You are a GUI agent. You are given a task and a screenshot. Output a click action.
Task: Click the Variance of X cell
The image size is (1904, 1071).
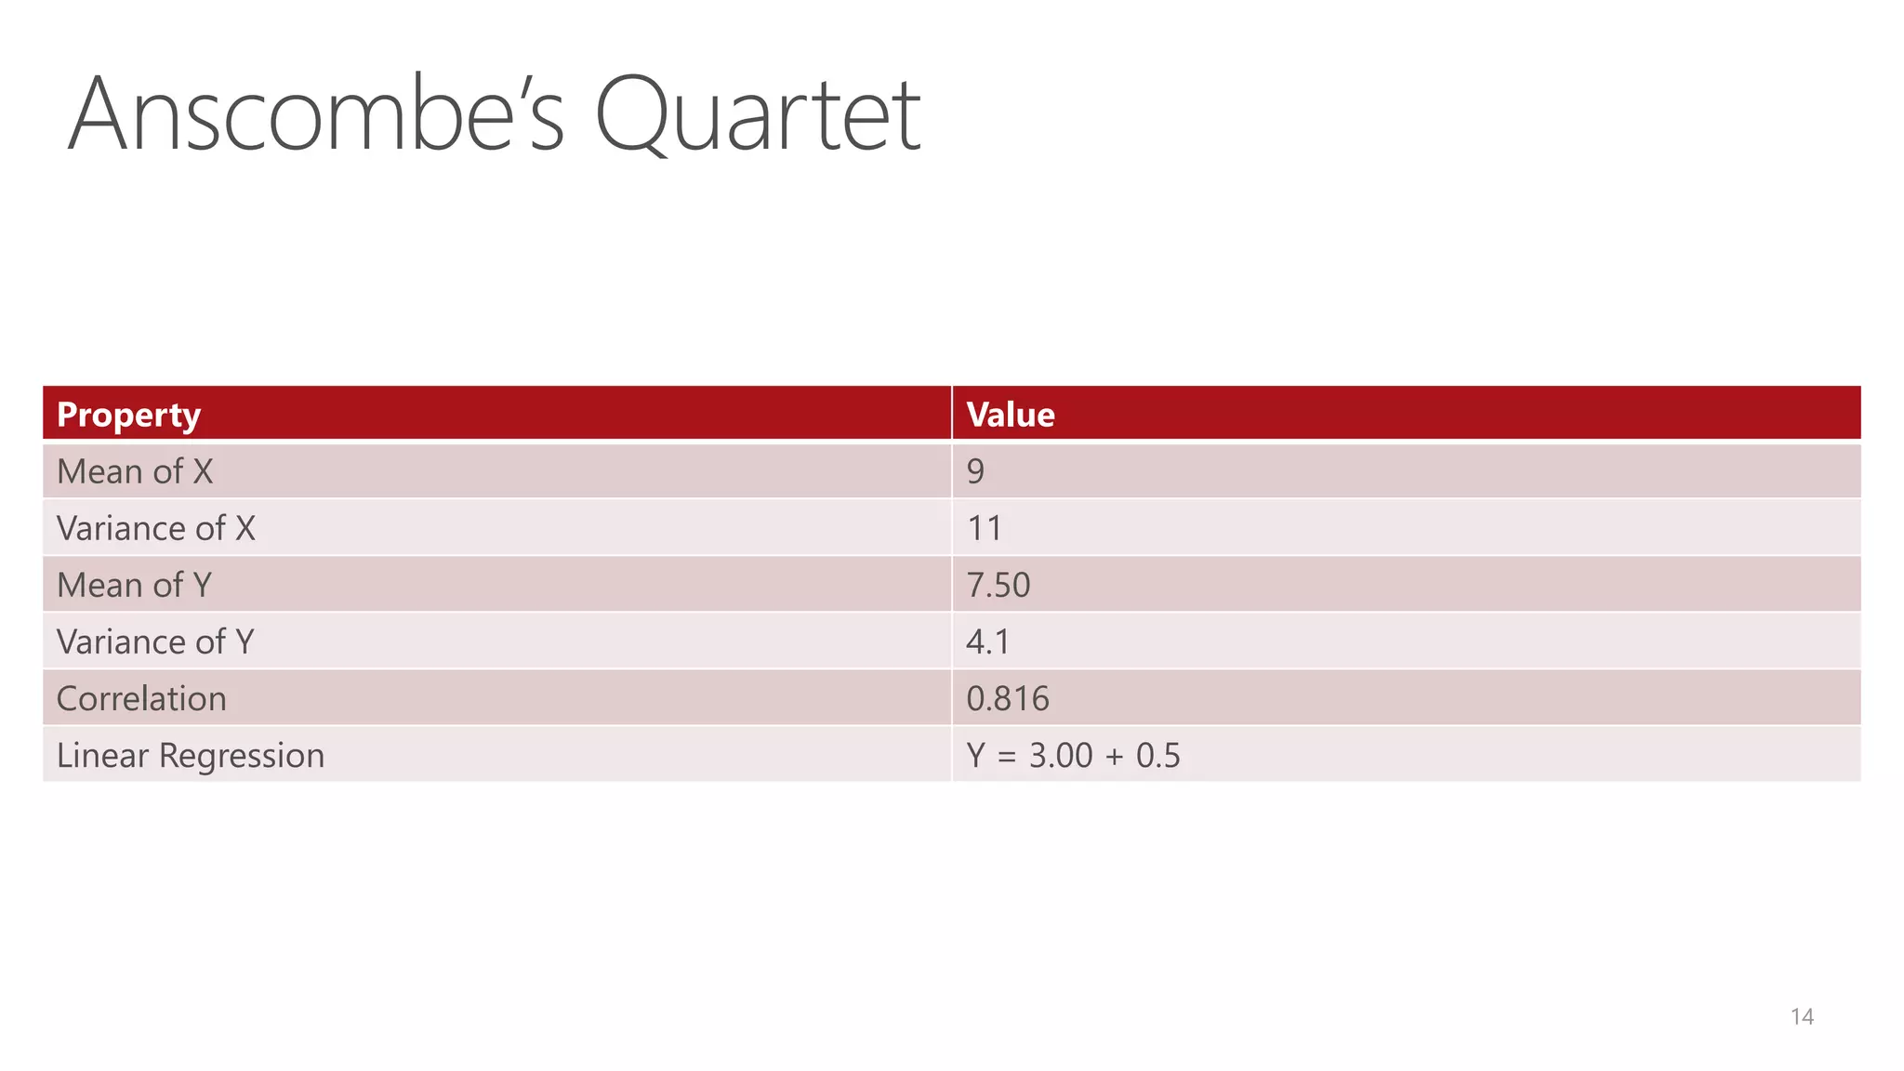497,528
